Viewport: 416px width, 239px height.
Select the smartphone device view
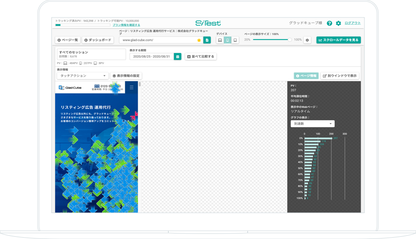pyautogui.click(x=227, y=40)
